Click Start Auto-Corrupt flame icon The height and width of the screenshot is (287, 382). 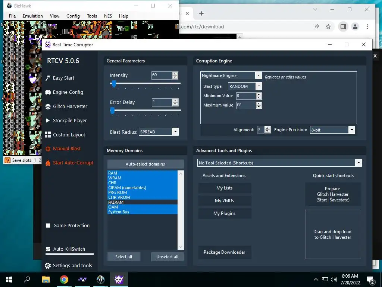48,163
